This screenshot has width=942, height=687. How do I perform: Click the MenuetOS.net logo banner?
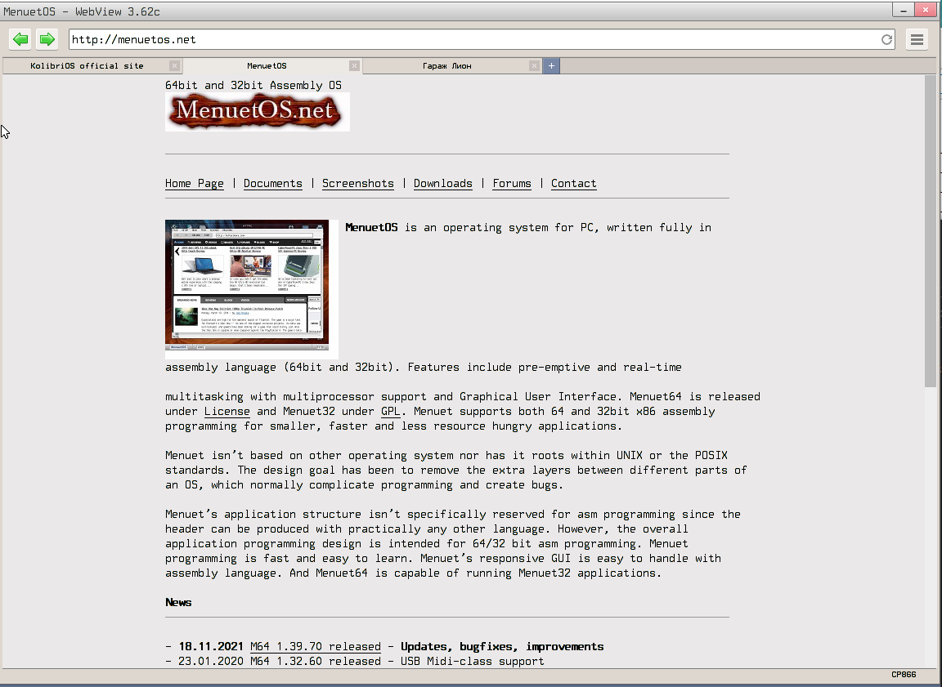pyautogui.click(x=257, y=110)
